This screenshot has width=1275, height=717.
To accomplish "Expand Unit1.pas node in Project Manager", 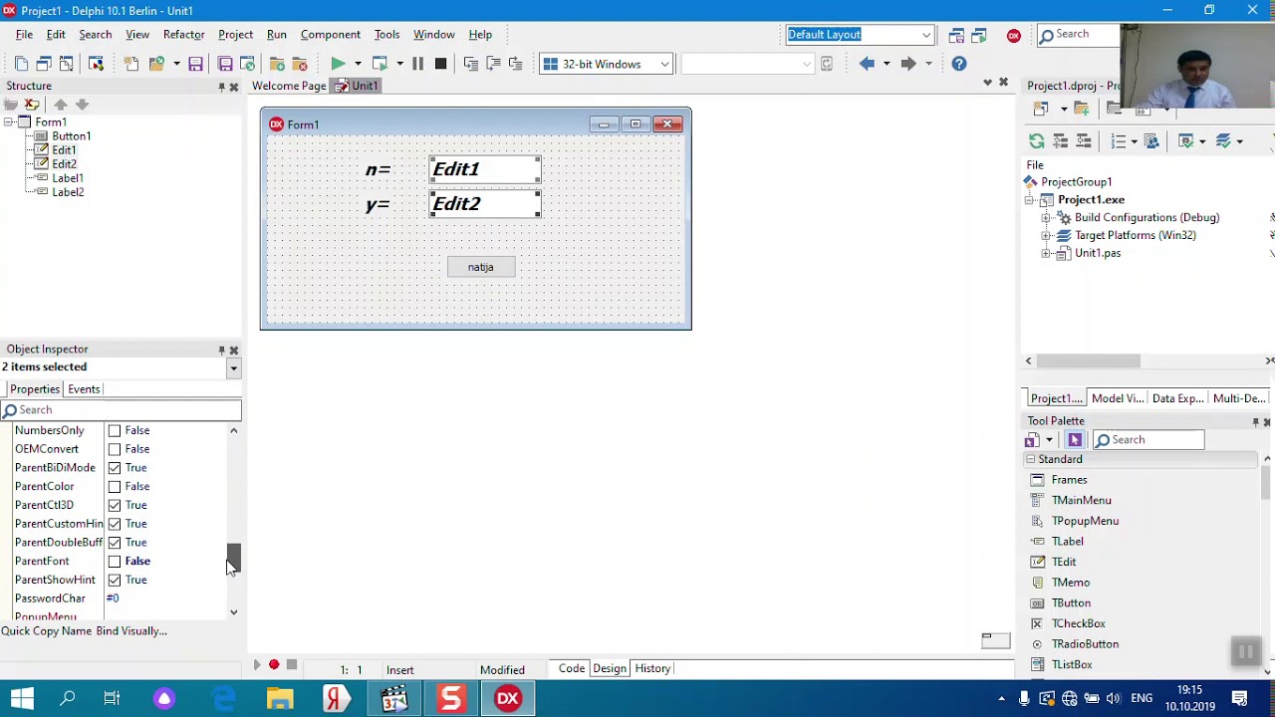I will 1046,254.
